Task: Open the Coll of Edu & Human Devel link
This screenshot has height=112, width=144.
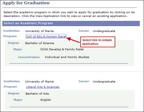Action: click(46, 36)
